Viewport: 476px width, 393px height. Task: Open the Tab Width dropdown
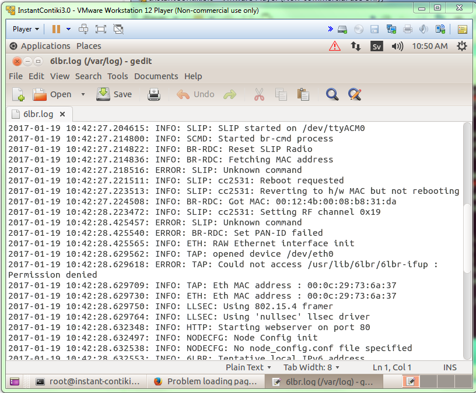point(311,367)
